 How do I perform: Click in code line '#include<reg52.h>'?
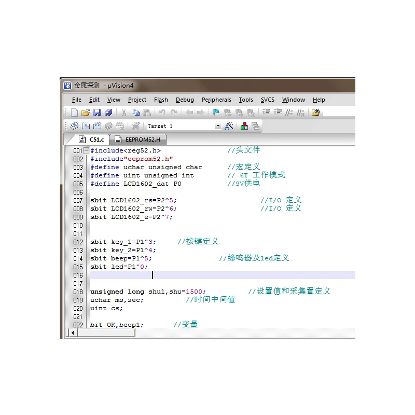tap(126, 150)
